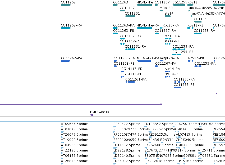Click EST LP15163.5prime label
Screen dimensions: 225x165
(191, 161)
